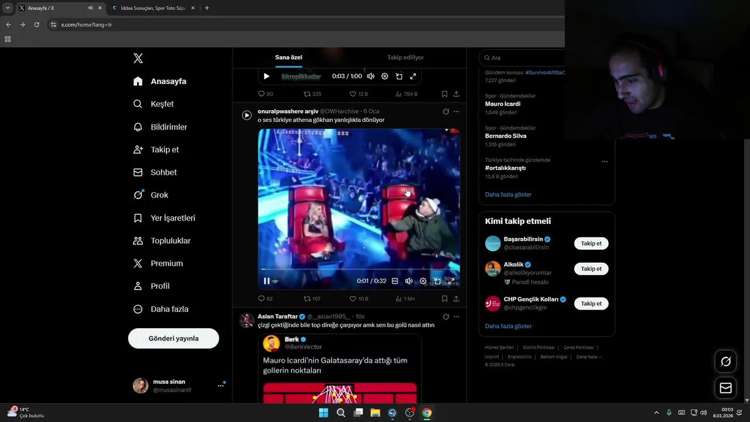
Task: Like the post with 10 B likes
Action: point(359,298)
